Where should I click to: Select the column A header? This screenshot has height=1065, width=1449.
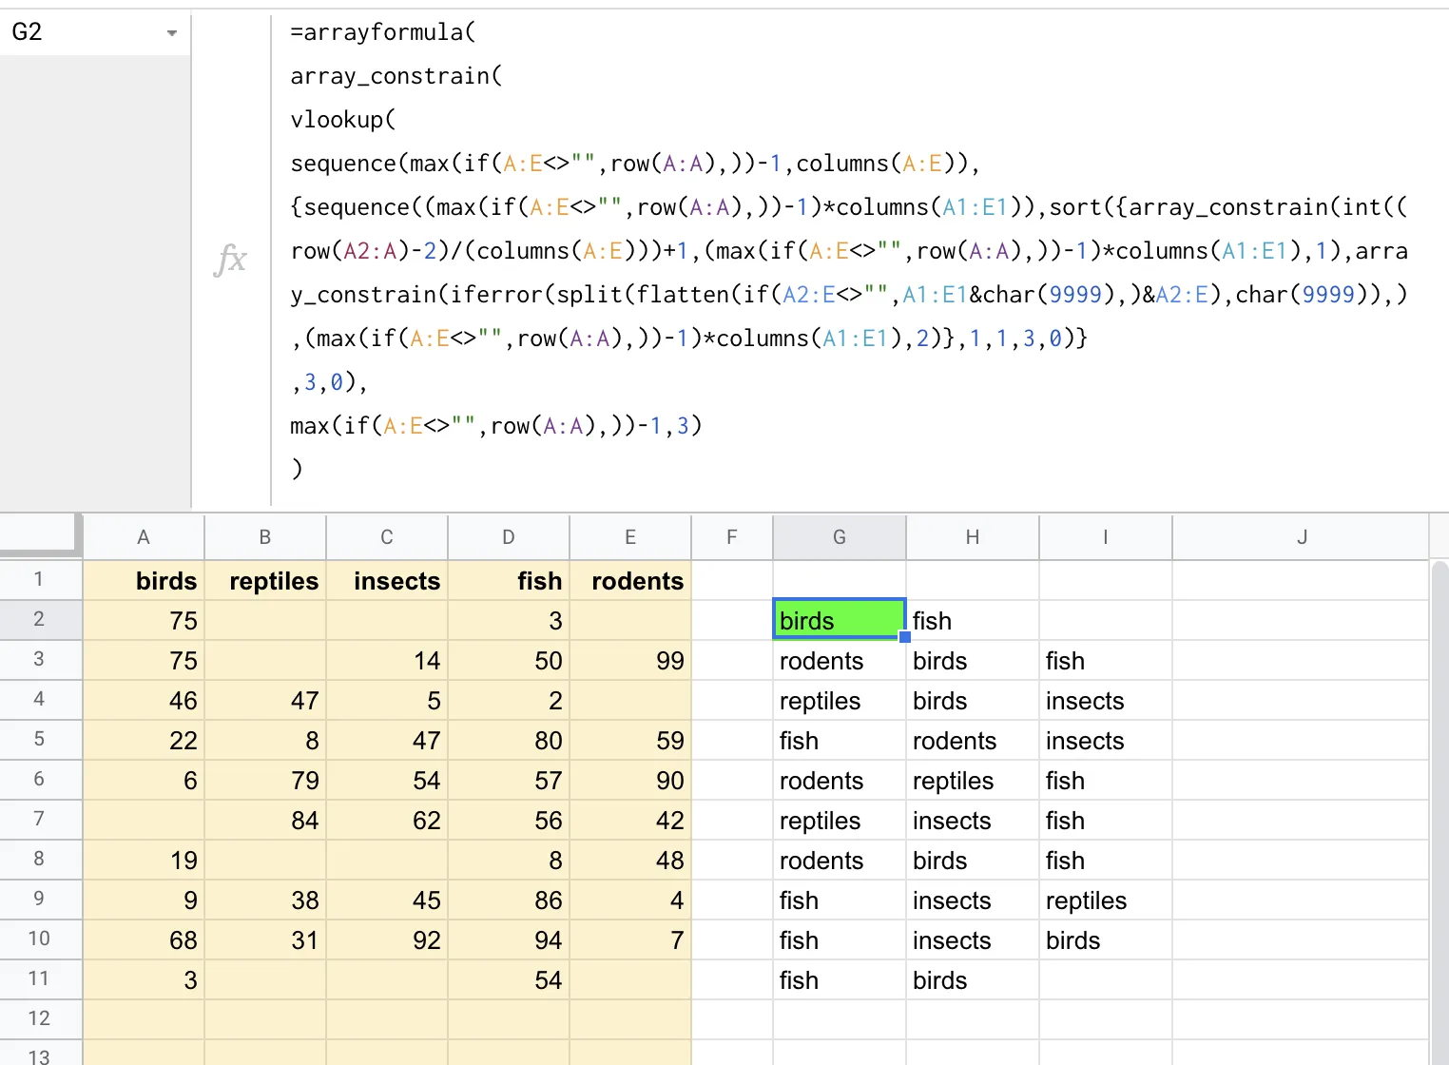click(x=144, y=537)
